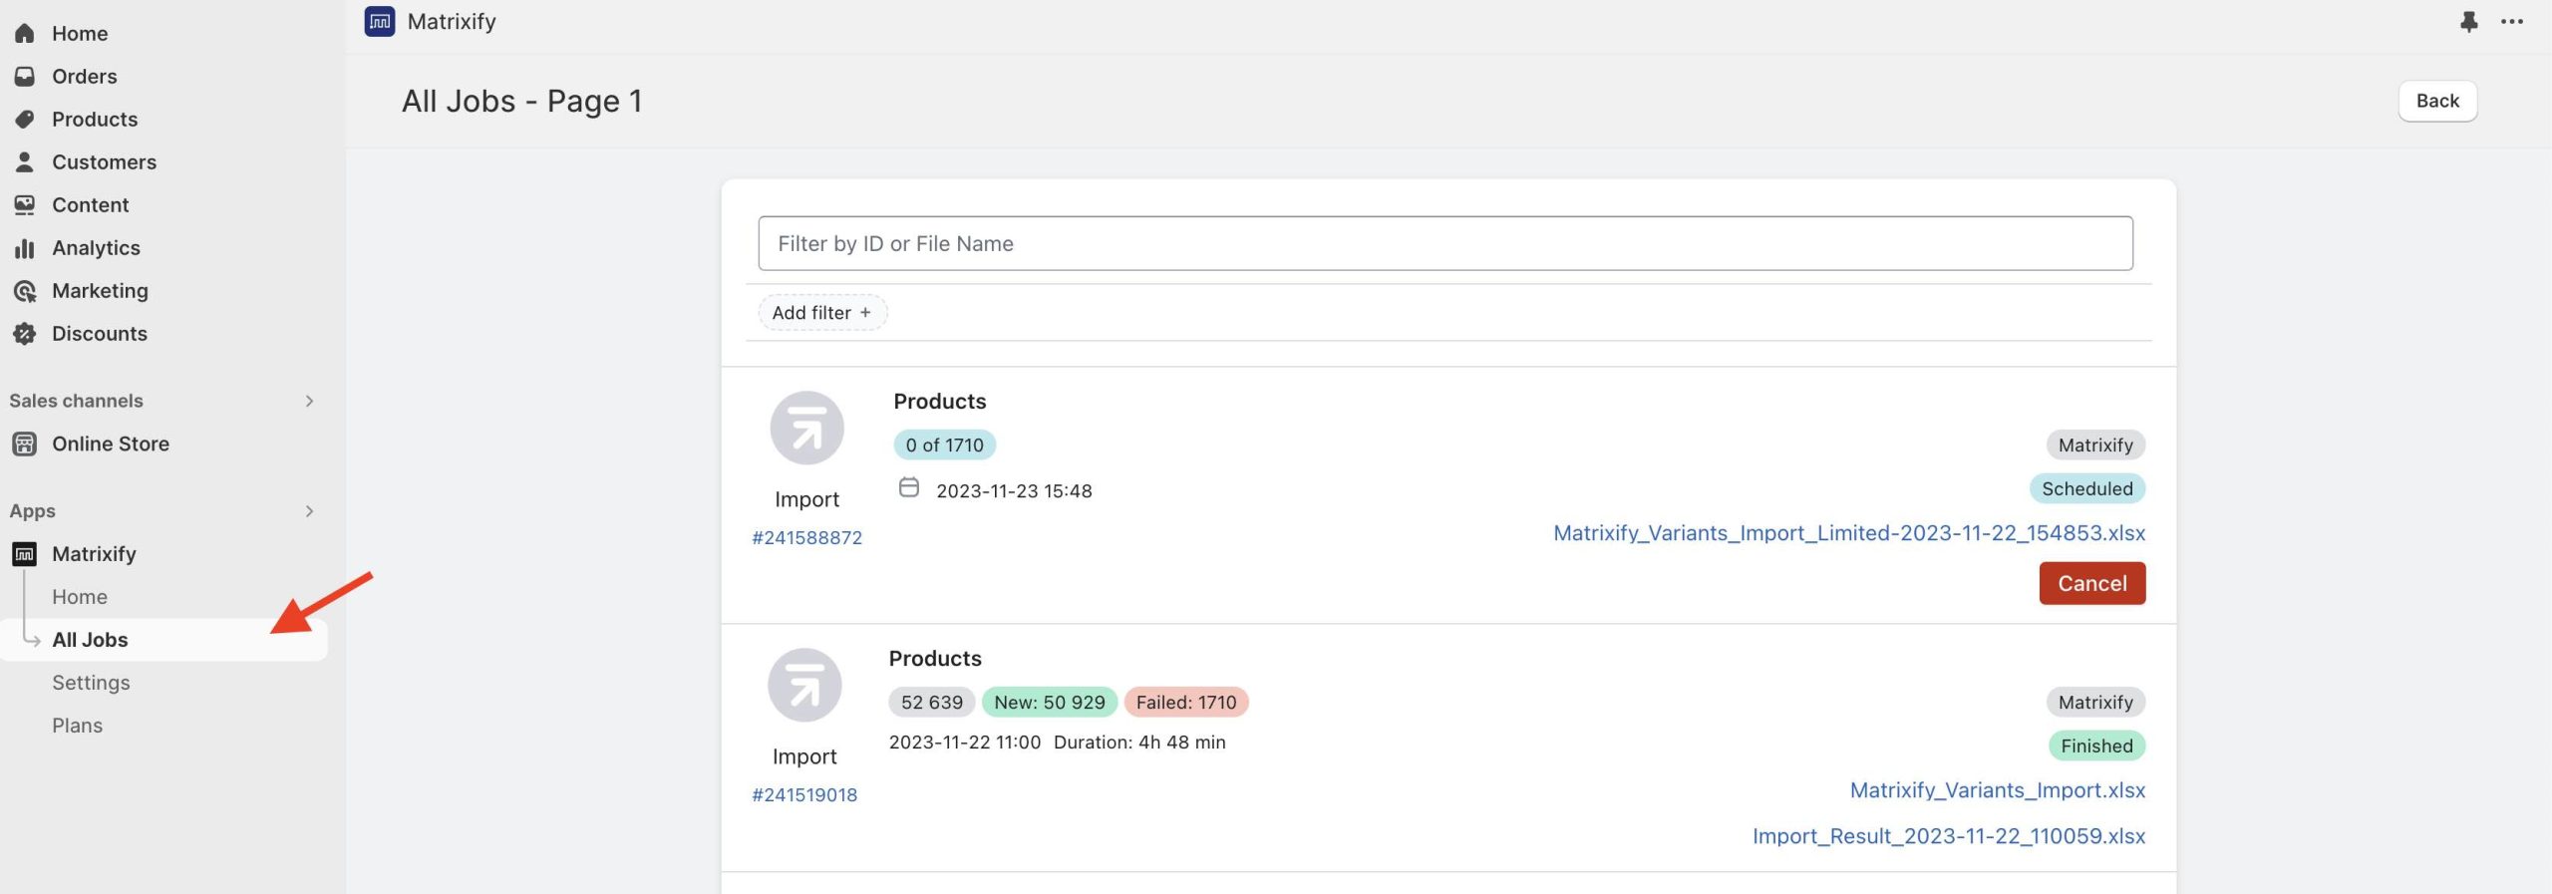The height and width of the screenshot is (894, 2552).
Task: Click the 52 639 total count badge
Action: [x=932, y=702]
